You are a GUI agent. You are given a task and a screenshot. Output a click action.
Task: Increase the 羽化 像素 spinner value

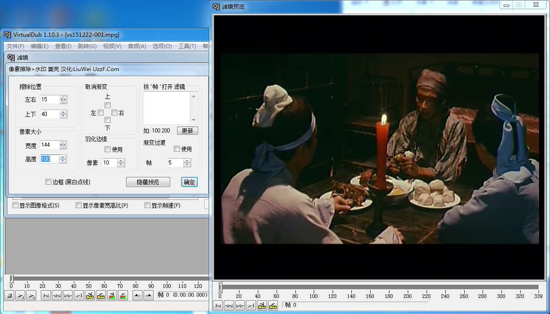(121, 160)
